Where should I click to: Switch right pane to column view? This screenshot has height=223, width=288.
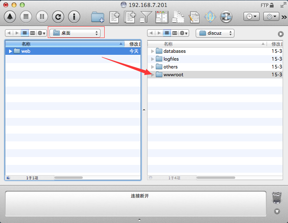click(175, 33)
